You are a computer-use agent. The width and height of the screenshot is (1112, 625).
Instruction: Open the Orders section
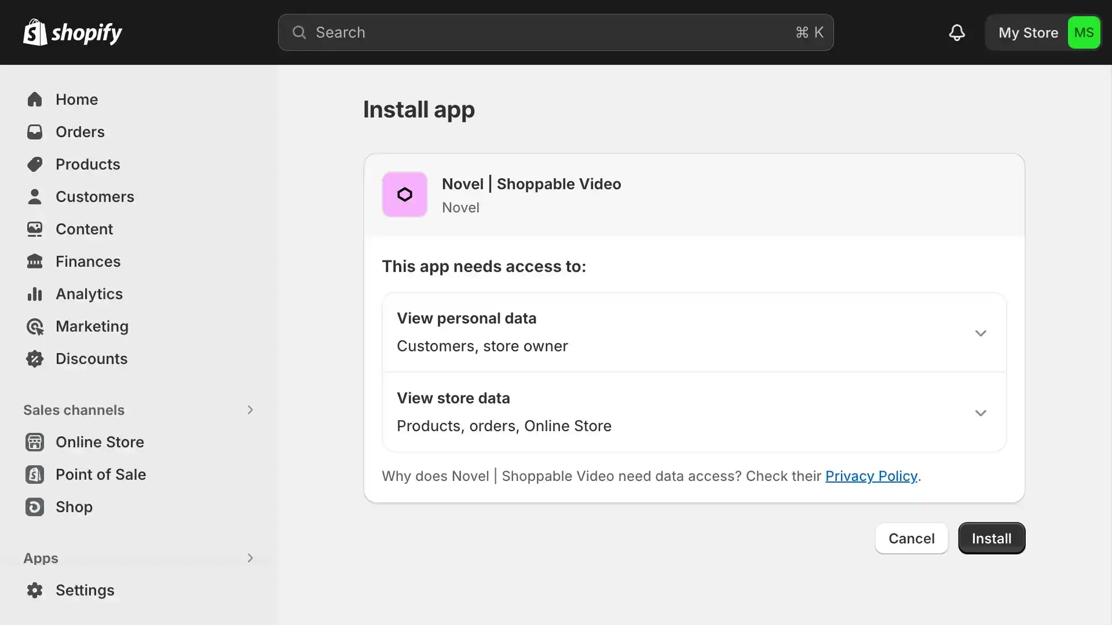[79, 131]
